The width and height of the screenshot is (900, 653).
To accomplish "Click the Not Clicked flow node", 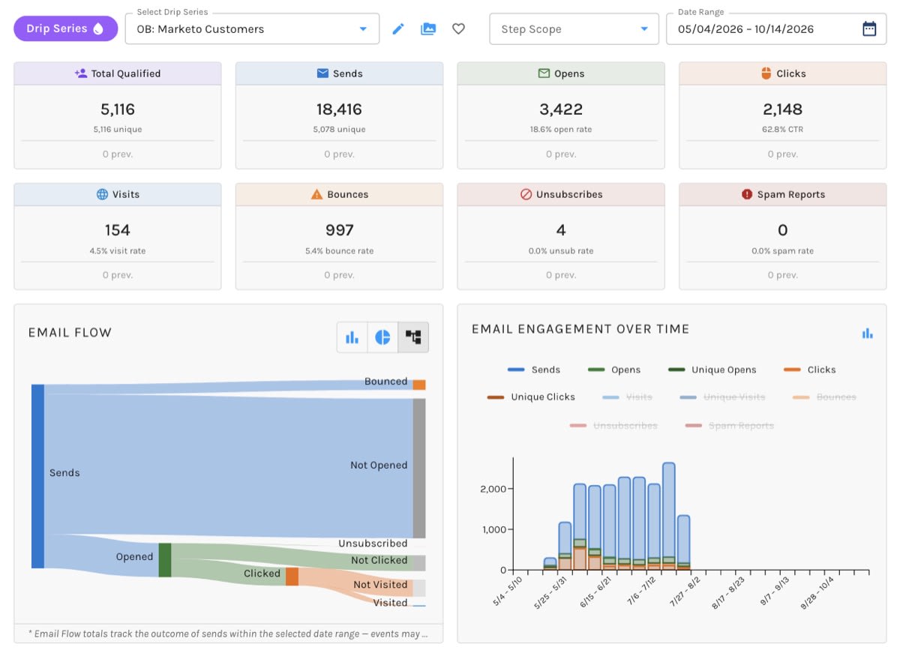I will 419,563.
